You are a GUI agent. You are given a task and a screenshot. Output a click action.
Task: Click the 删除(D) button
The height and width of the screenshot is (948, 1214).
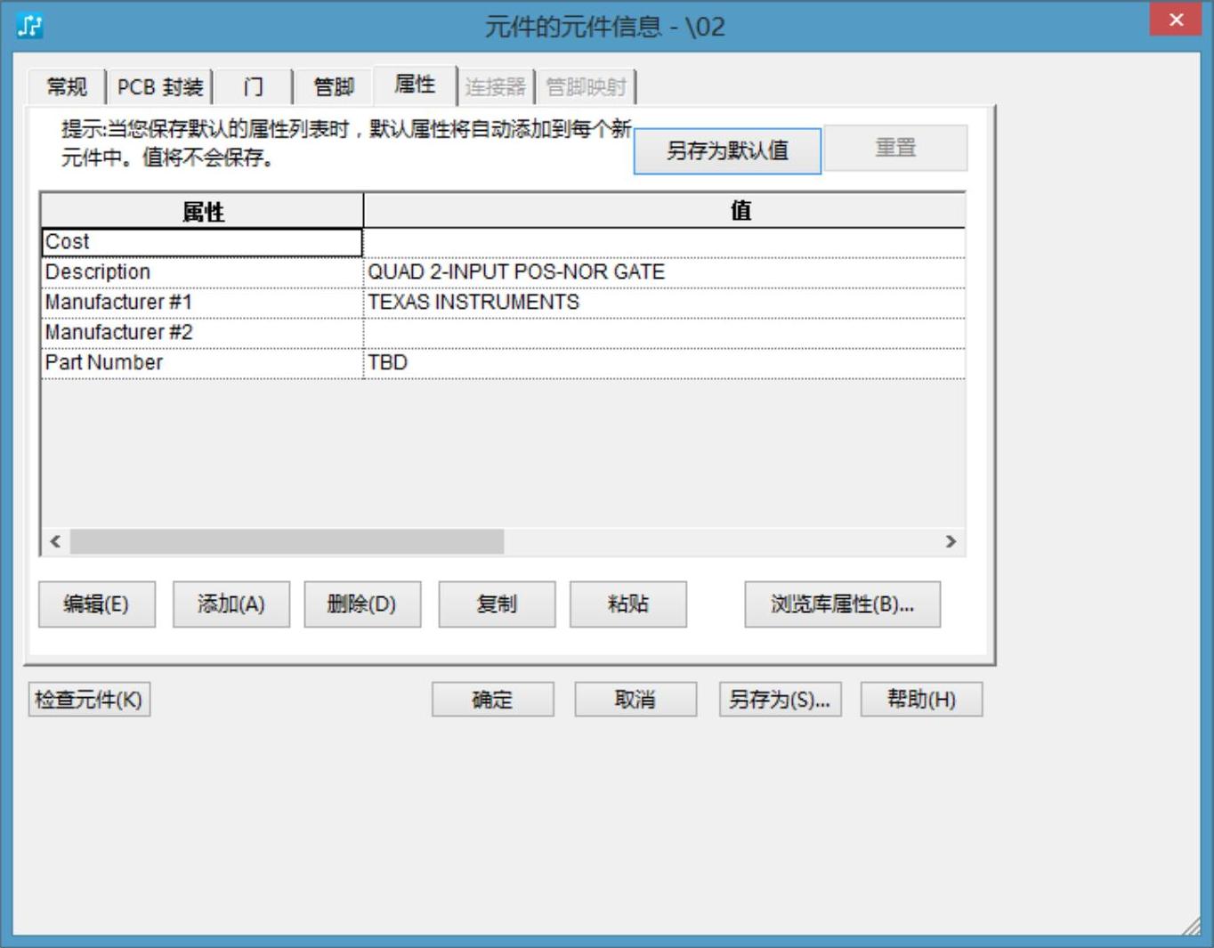click(362, 604)
